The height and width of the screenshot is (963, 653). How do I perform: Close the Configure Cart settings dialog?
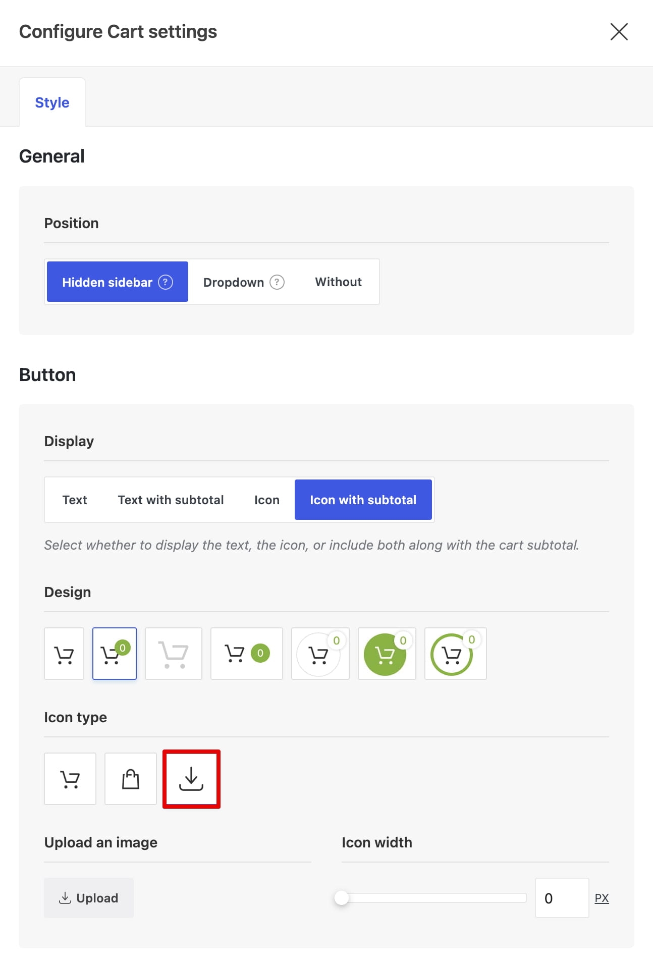[x=619, y=31]
